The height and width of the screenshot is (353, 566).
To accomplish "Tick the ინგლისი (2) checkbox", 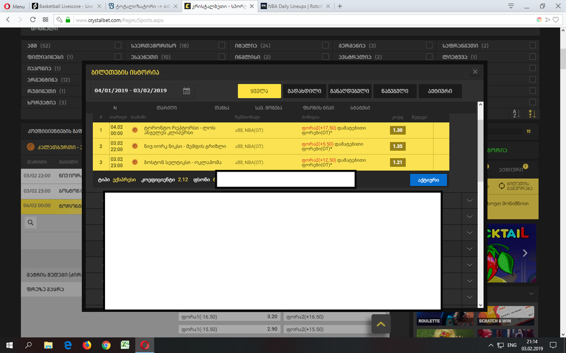I will click(325, 57).
